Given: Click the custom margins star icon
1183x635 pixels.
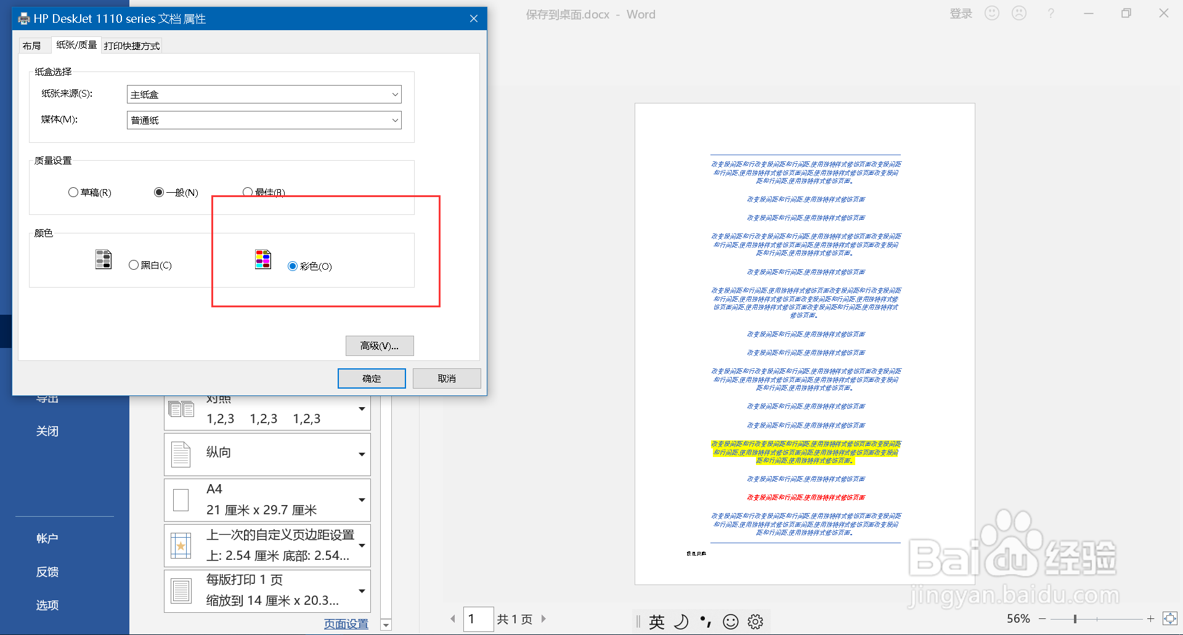Looking at the screenshot, I should point(181,546).
